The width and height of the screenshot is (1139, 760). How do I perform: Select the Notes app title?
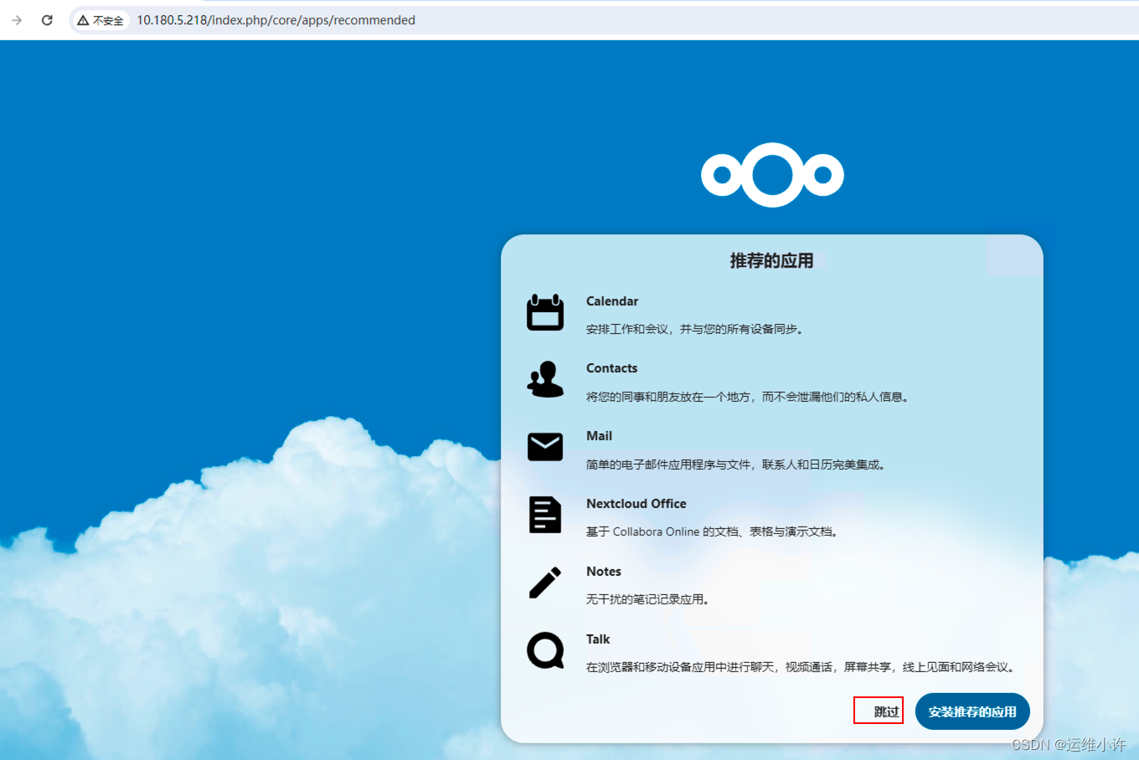click(x=604, y=572)
